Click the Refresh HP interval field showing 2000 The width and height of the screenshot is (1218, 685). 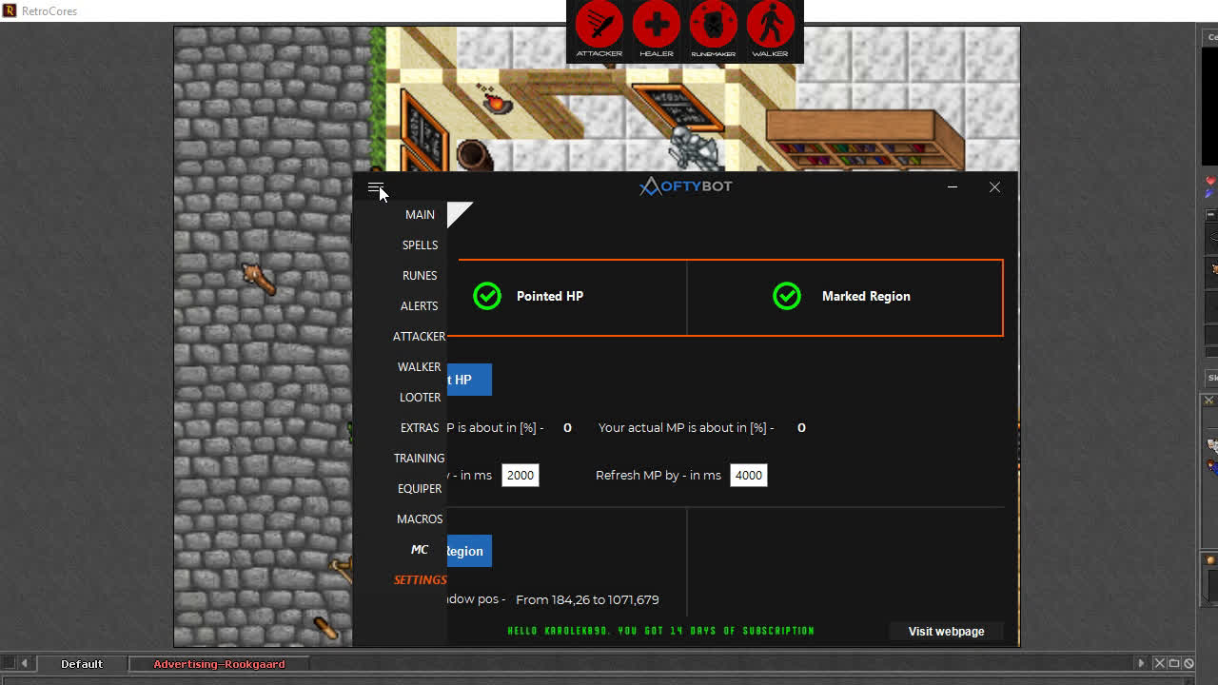click(521, 475)
